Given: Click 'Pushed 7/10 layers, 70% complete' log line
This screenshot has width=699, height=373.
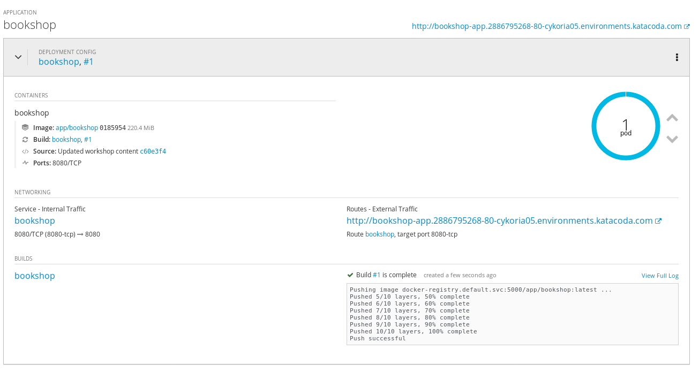Looking at the screenshot, I should pos(409,310).
